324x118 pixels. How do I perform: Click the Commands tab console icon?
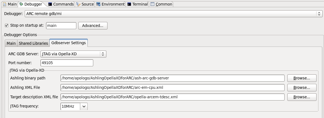[50, 4]
